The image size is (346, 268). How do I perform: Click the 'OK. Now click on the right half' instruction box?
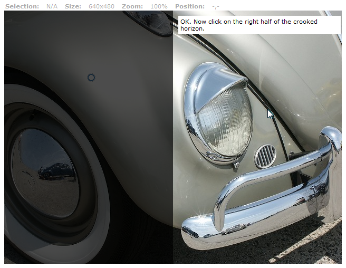259,25
